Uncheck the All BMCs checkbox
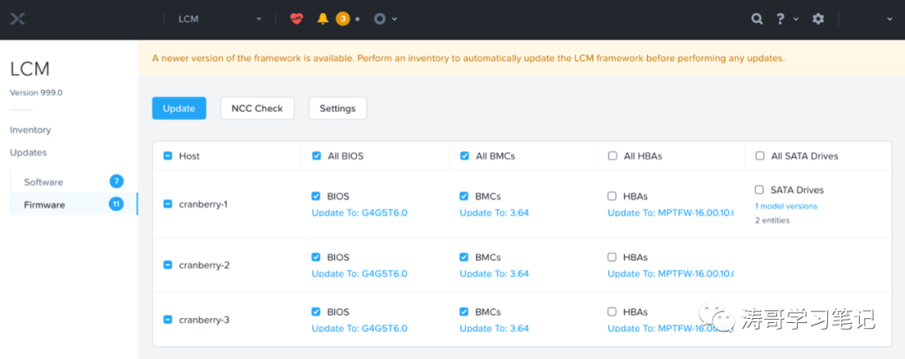Viewport: 905px width, 359px height. pyautogui.click(x=464, y=156)
